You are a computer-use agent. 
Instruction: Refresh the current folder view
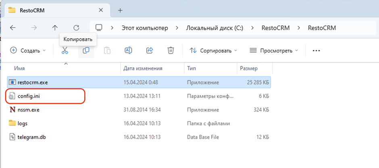click(76, 28)
